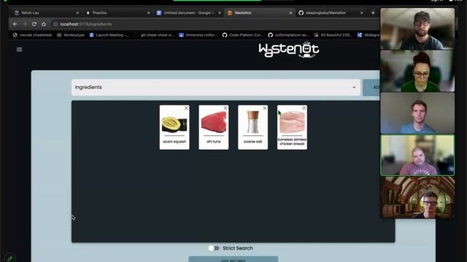
Task: Click the green pencil annotate icon
Action: (x=9, y=258)
